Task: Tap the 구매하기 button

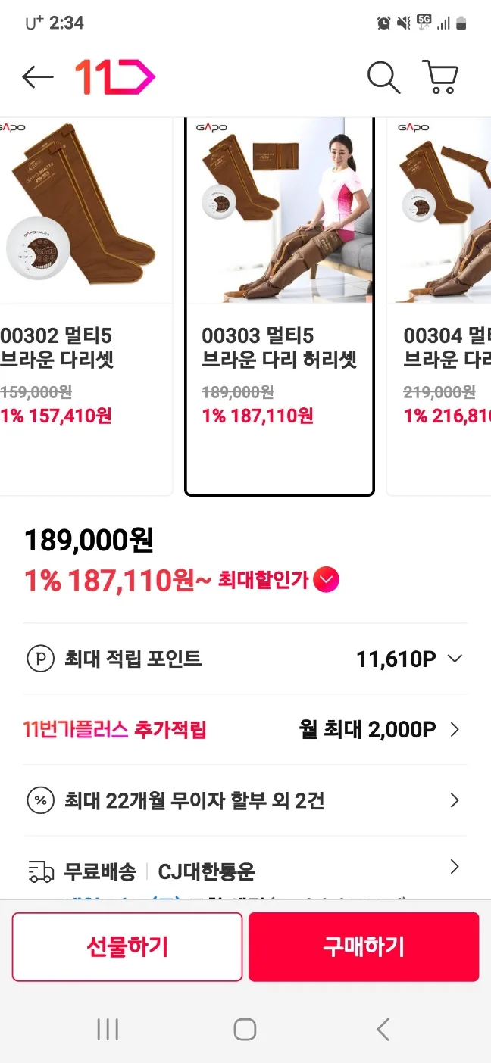Action: (364, 946)
